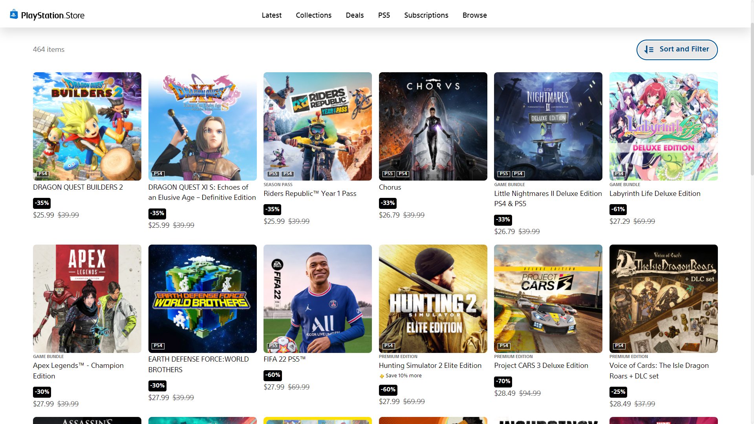Click the Apex Legends Champion Edition thumbnail
Viewport: 754px width, 424px height.
coord(87,298)
